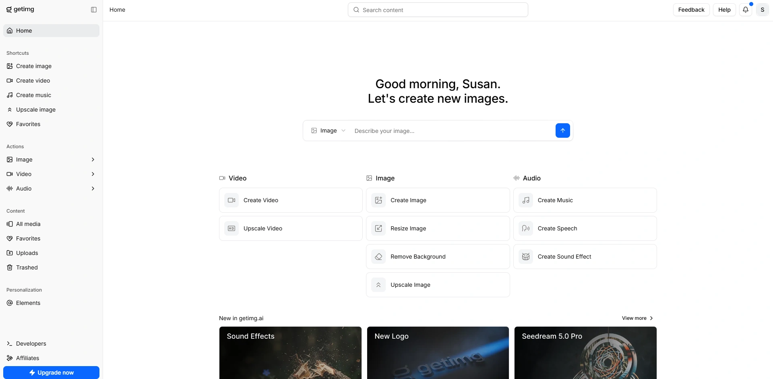
Task: Click the Affiliates icon
Action: (x=10, y=358)
